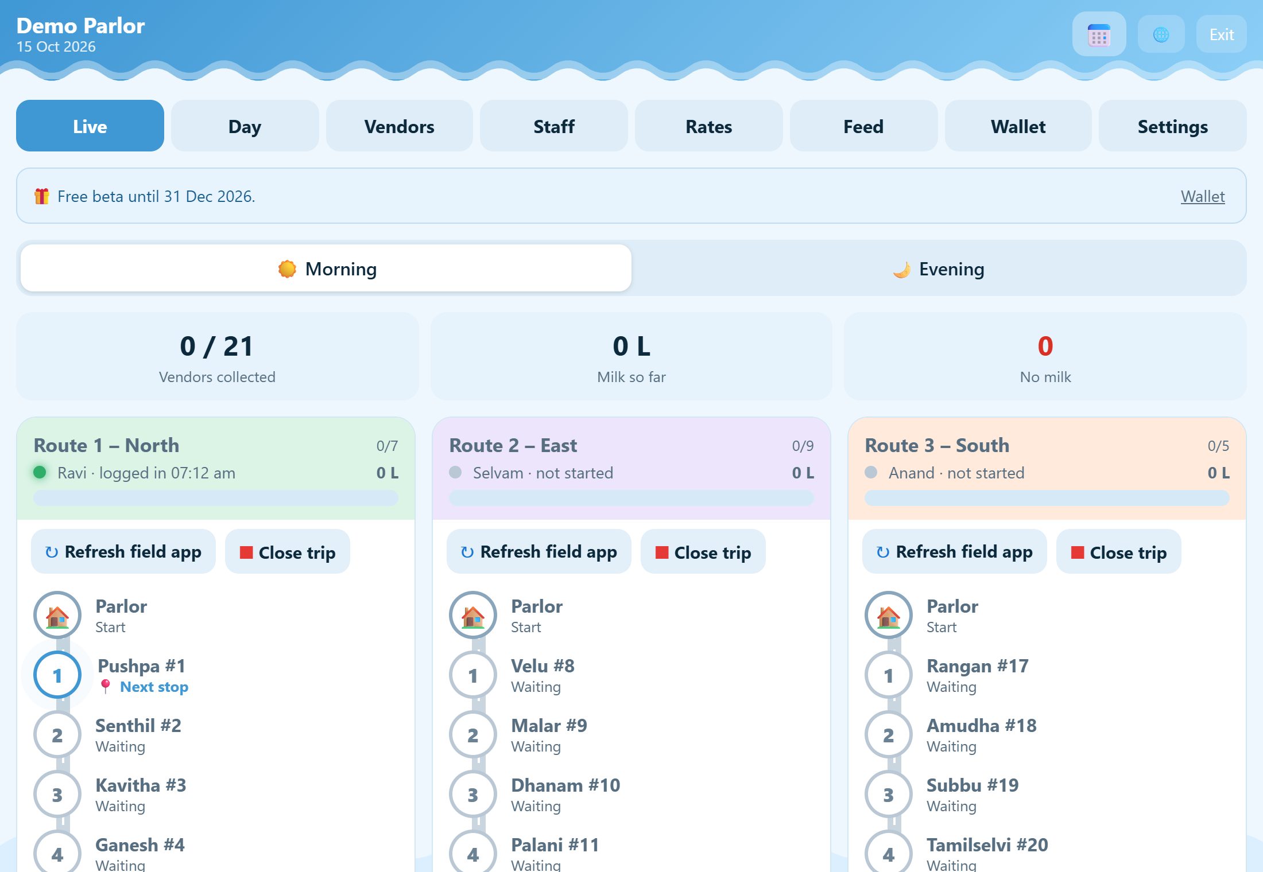The width and height of the screenshot is (1263, 872).
Task: Refresh field app for Route 2 – East
Action: [539, 552]
